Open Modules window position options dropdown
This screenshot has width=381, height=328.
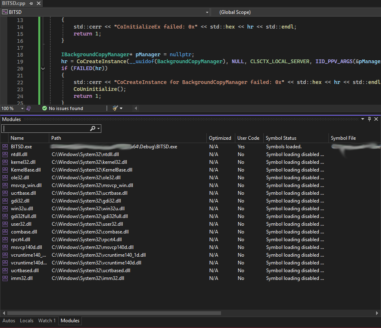tap(363, 119)
